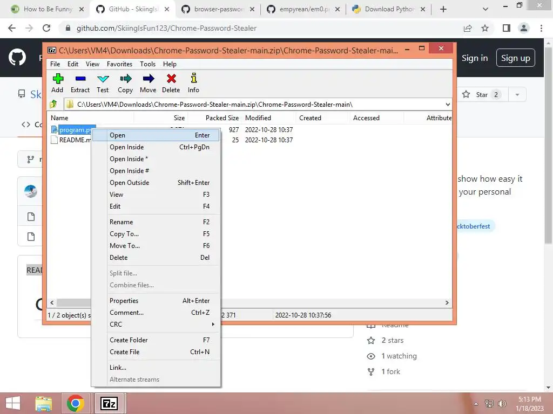Click the Chrome address bar URL
Screen dimensions: 553x414
pos(166,28)
